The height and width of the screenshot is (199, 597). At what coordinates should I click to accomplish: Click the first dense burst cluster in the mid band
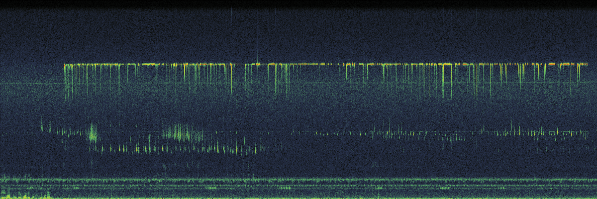[92, 133]
